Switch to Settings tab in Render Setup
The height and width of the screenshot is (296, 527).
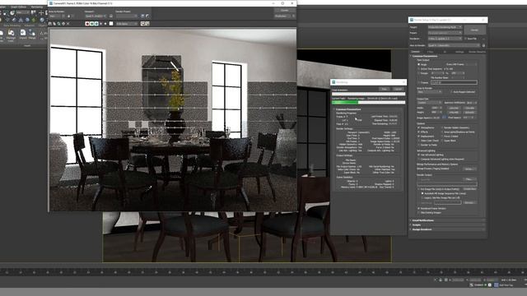[459, 52]
